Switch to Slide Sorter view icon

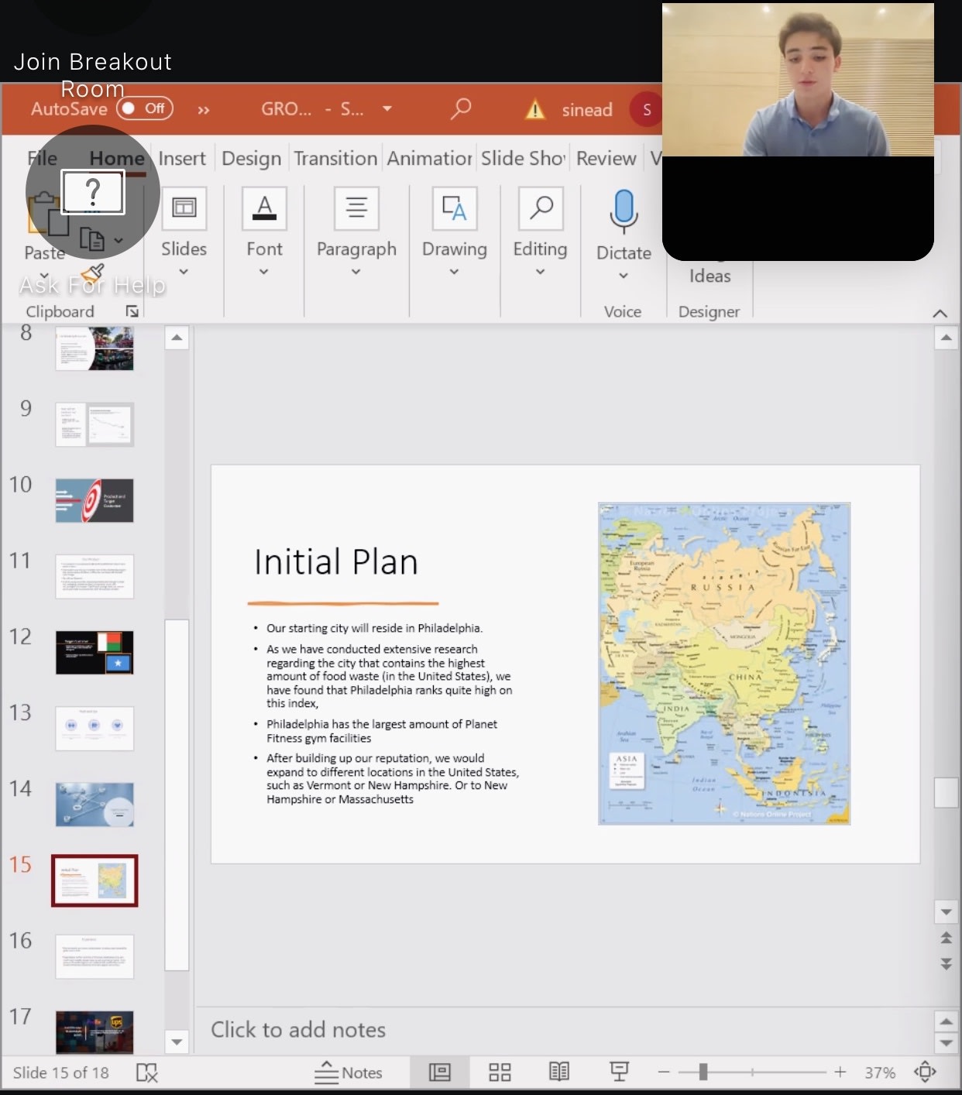pyautogui.click(x=500, y=1073)
